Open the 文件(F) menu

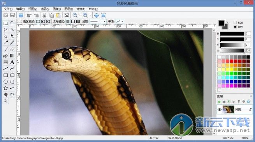(8, 9)
